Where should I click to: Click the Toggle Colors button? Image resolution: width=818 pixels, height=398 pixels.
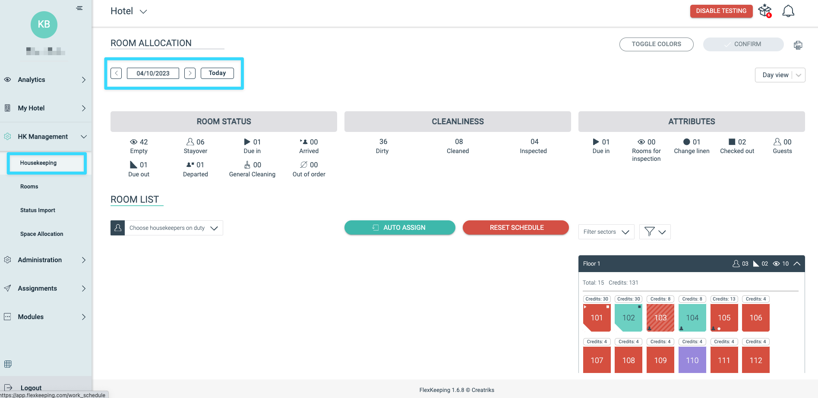(x=657, y=44)
